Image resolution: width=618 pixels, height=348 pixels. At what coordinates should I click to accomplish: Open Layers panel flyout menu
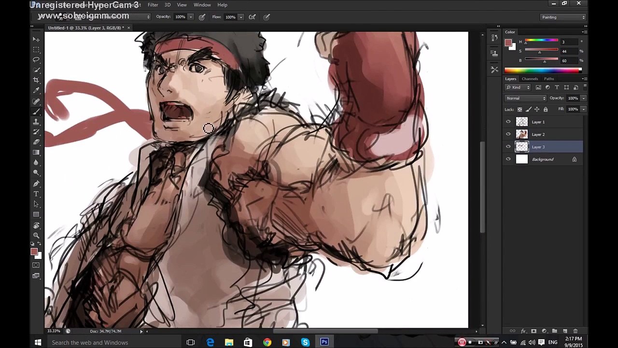[x=585, y=79]
